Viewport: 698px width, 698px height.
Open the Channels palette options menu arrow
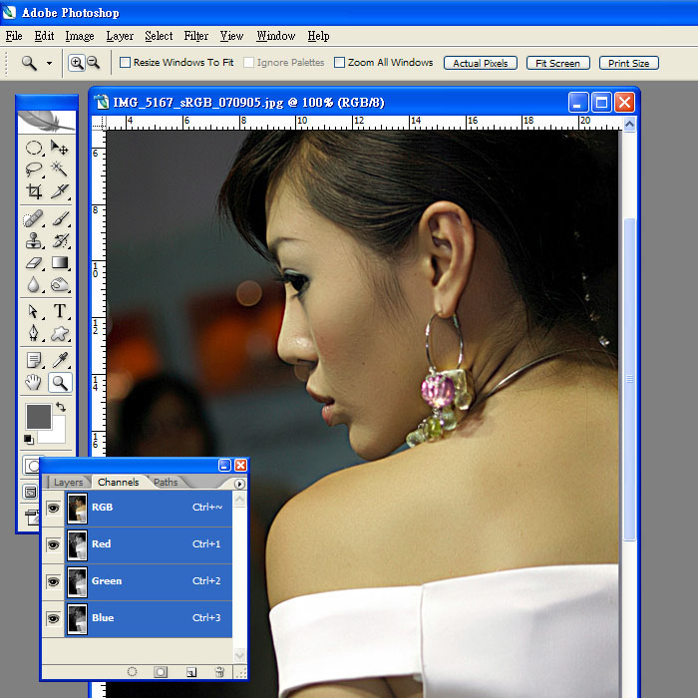(x=239, y=484)
